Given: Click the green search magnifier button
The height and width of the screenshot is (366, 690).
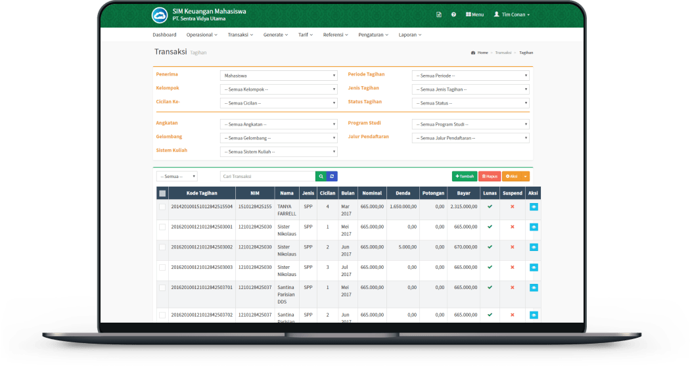Looking at the screenshot, I should [320, 176].
